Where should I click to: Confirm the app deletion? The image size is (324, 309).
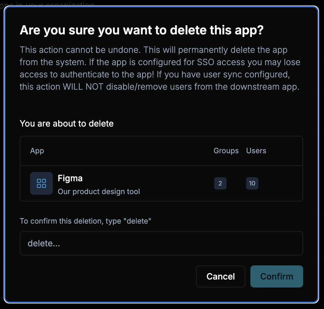[276, 276]
